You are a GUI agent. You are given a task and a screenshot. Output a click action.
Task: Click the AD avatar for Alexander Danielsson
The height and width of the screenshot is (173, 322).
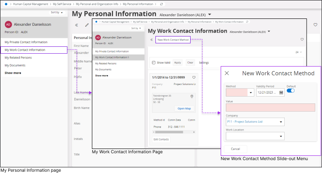point(8,25)
